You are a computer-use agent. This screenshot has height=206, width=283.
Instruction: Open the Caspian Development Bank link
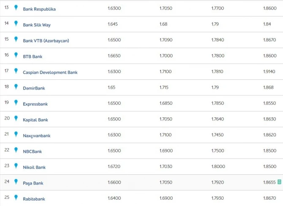[x=50, y=72]
